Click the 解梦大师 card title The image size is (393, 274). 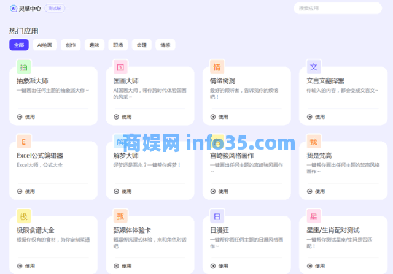coord(126,156)
